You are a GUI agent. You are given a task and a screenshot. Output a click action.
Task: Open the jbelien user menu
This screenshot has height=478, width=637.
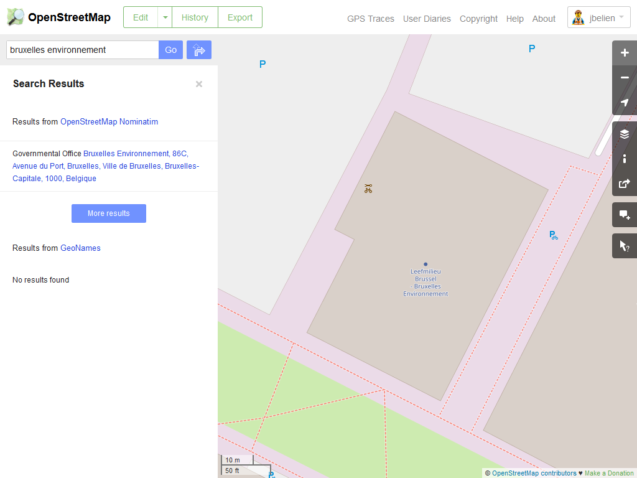tap(599, 18)
